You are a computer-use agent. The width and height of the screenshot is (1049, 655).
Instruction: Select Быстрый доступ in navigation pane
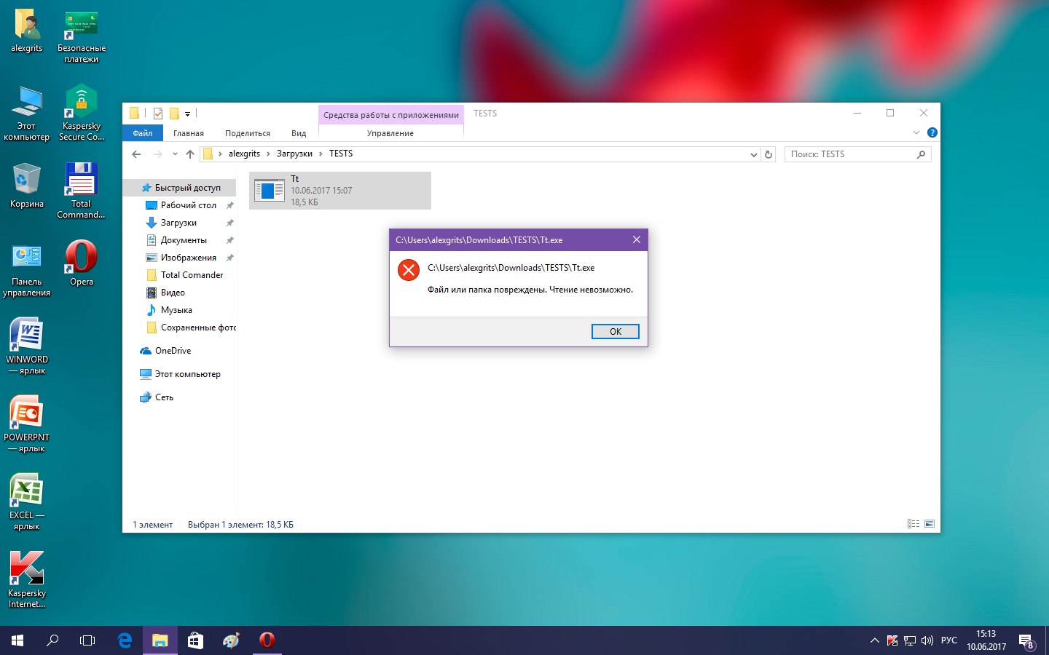pos(180,188)
